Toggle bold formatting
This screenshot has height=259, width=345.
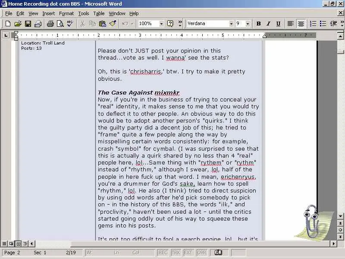258,24
